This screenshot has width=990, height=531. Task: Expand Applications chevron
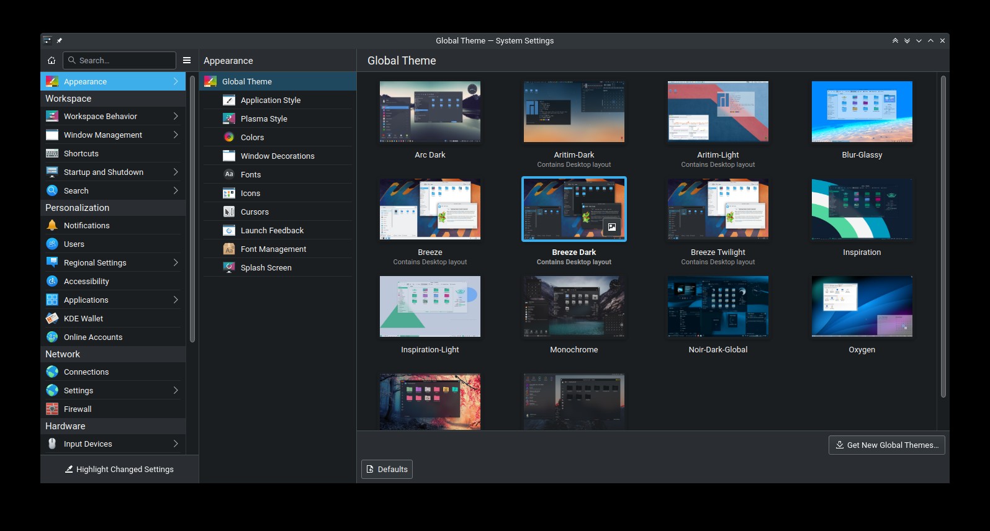[176, 300]
